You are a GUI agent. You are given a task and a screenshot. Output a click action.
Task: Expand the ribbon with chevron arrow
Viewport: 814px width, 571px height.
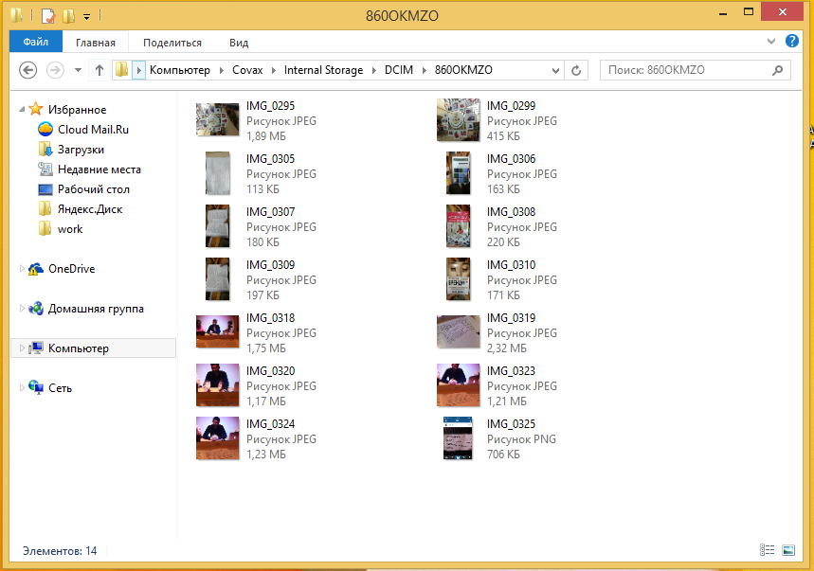pos(771,42)
